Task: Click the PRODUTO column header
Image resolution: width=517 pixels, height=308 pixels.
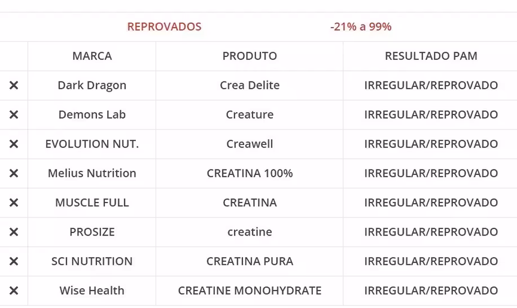Action: click(x=250, y=56)
